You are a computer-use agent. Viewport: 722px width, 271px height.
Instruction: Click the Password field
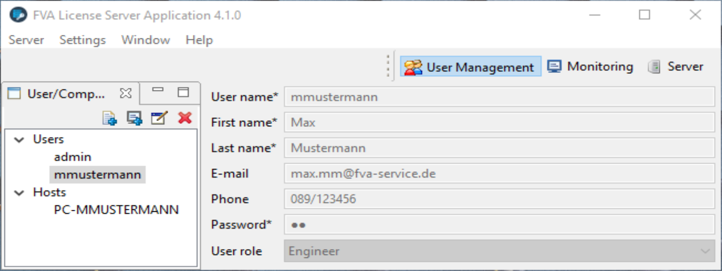click(x=499, y=225)
